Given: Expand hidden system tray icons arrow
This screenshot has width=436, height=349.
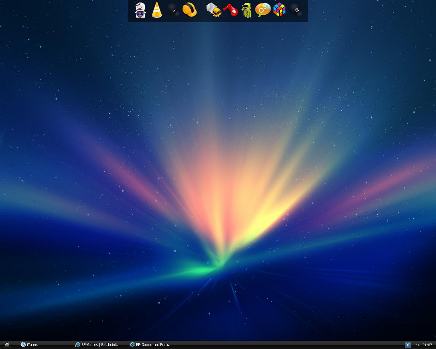Looking at the screenshot, I should point(417,345).
